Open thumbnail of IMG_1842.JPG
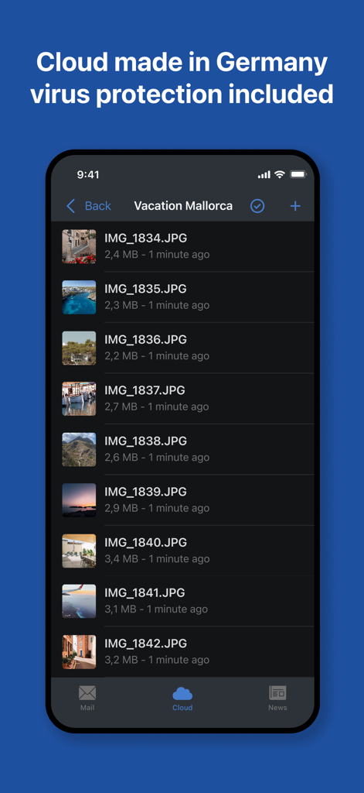Viewport: 364px width, 793px height. 79,652
